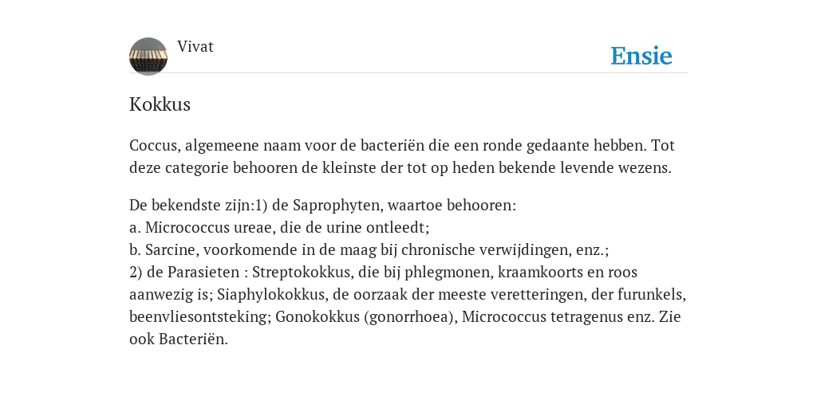This screenshot has width=817, height=408.
Task: Click the Vivat circular avatar image
Action: coord(148,57)
